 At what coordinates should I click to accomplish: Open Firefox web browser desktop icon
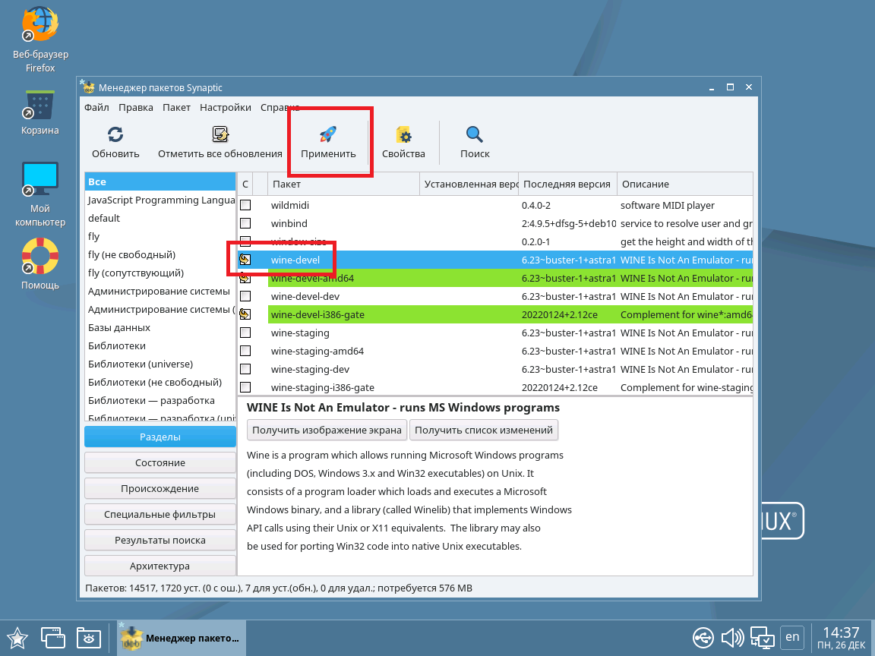click(40, 24)
